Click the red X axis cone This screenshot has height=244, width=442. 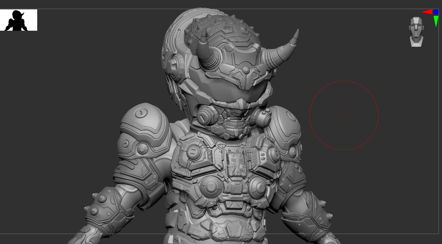(427, 12)
